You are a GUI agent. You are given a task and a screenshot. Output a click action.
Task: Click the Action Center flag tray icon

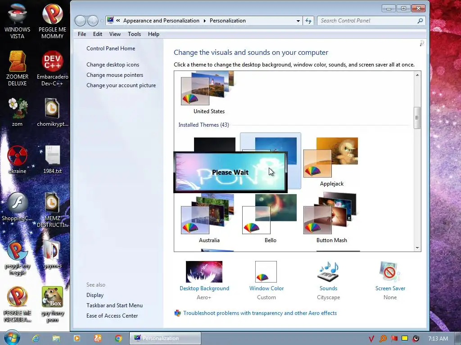(394, 339)
